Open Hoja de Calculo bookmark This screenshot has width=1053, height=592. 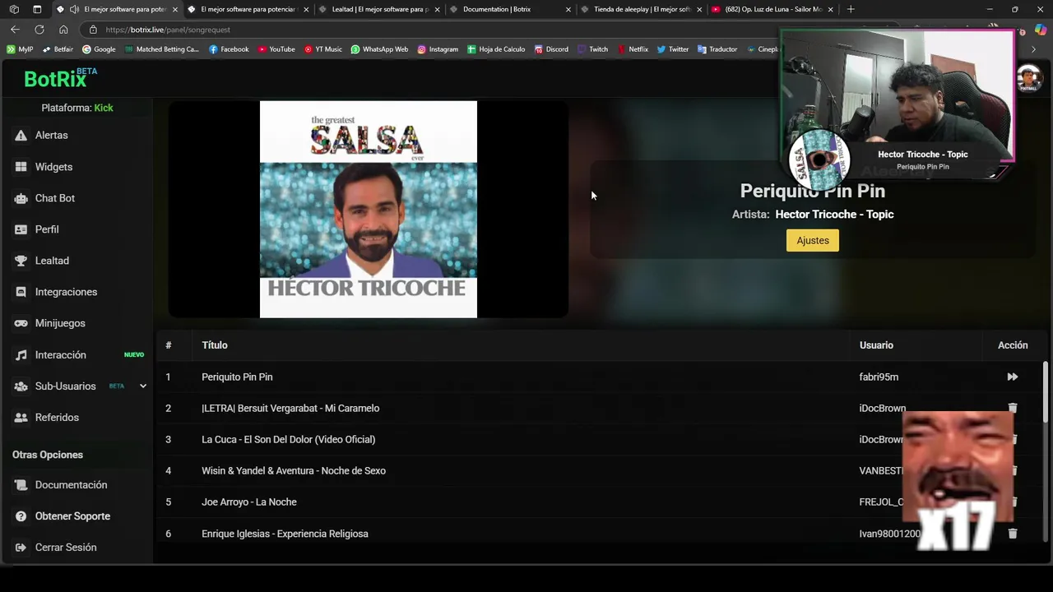[496, 49]
